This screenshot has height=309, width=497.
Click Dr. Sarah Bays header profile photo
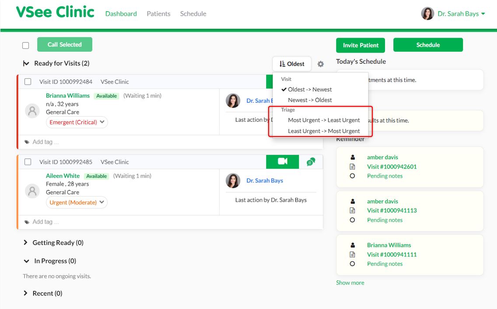coord(427,14)
